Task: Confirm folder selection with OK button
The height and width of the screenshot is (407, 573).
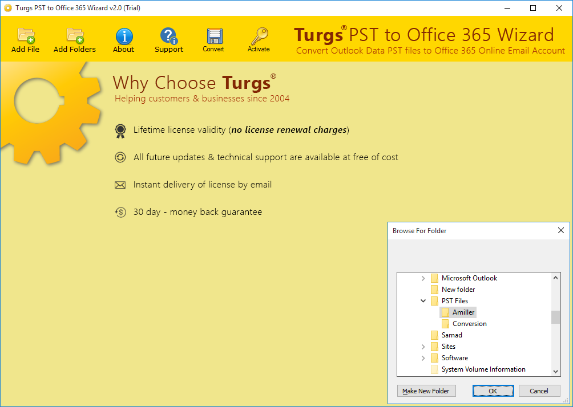Action: tap(493, 391)
